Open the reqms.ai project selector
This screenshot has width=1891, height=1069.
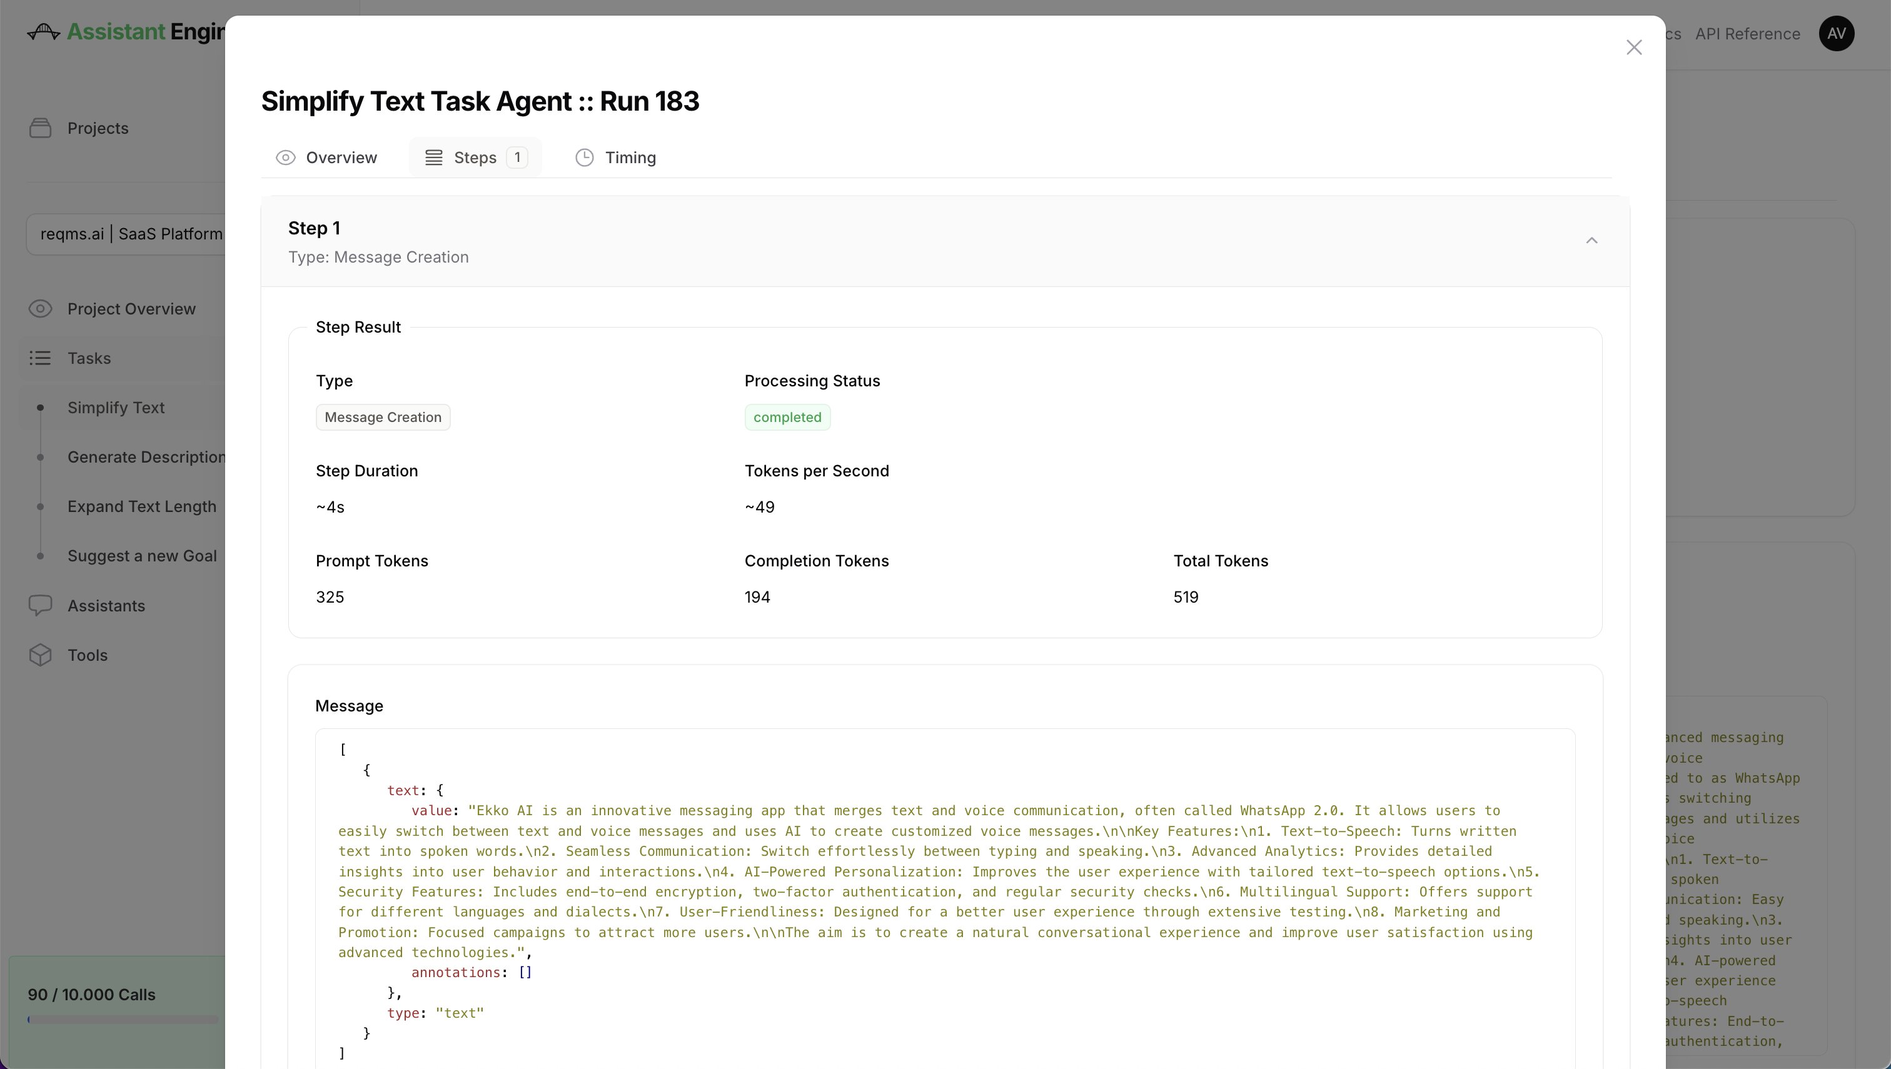[x=126, y=234]
